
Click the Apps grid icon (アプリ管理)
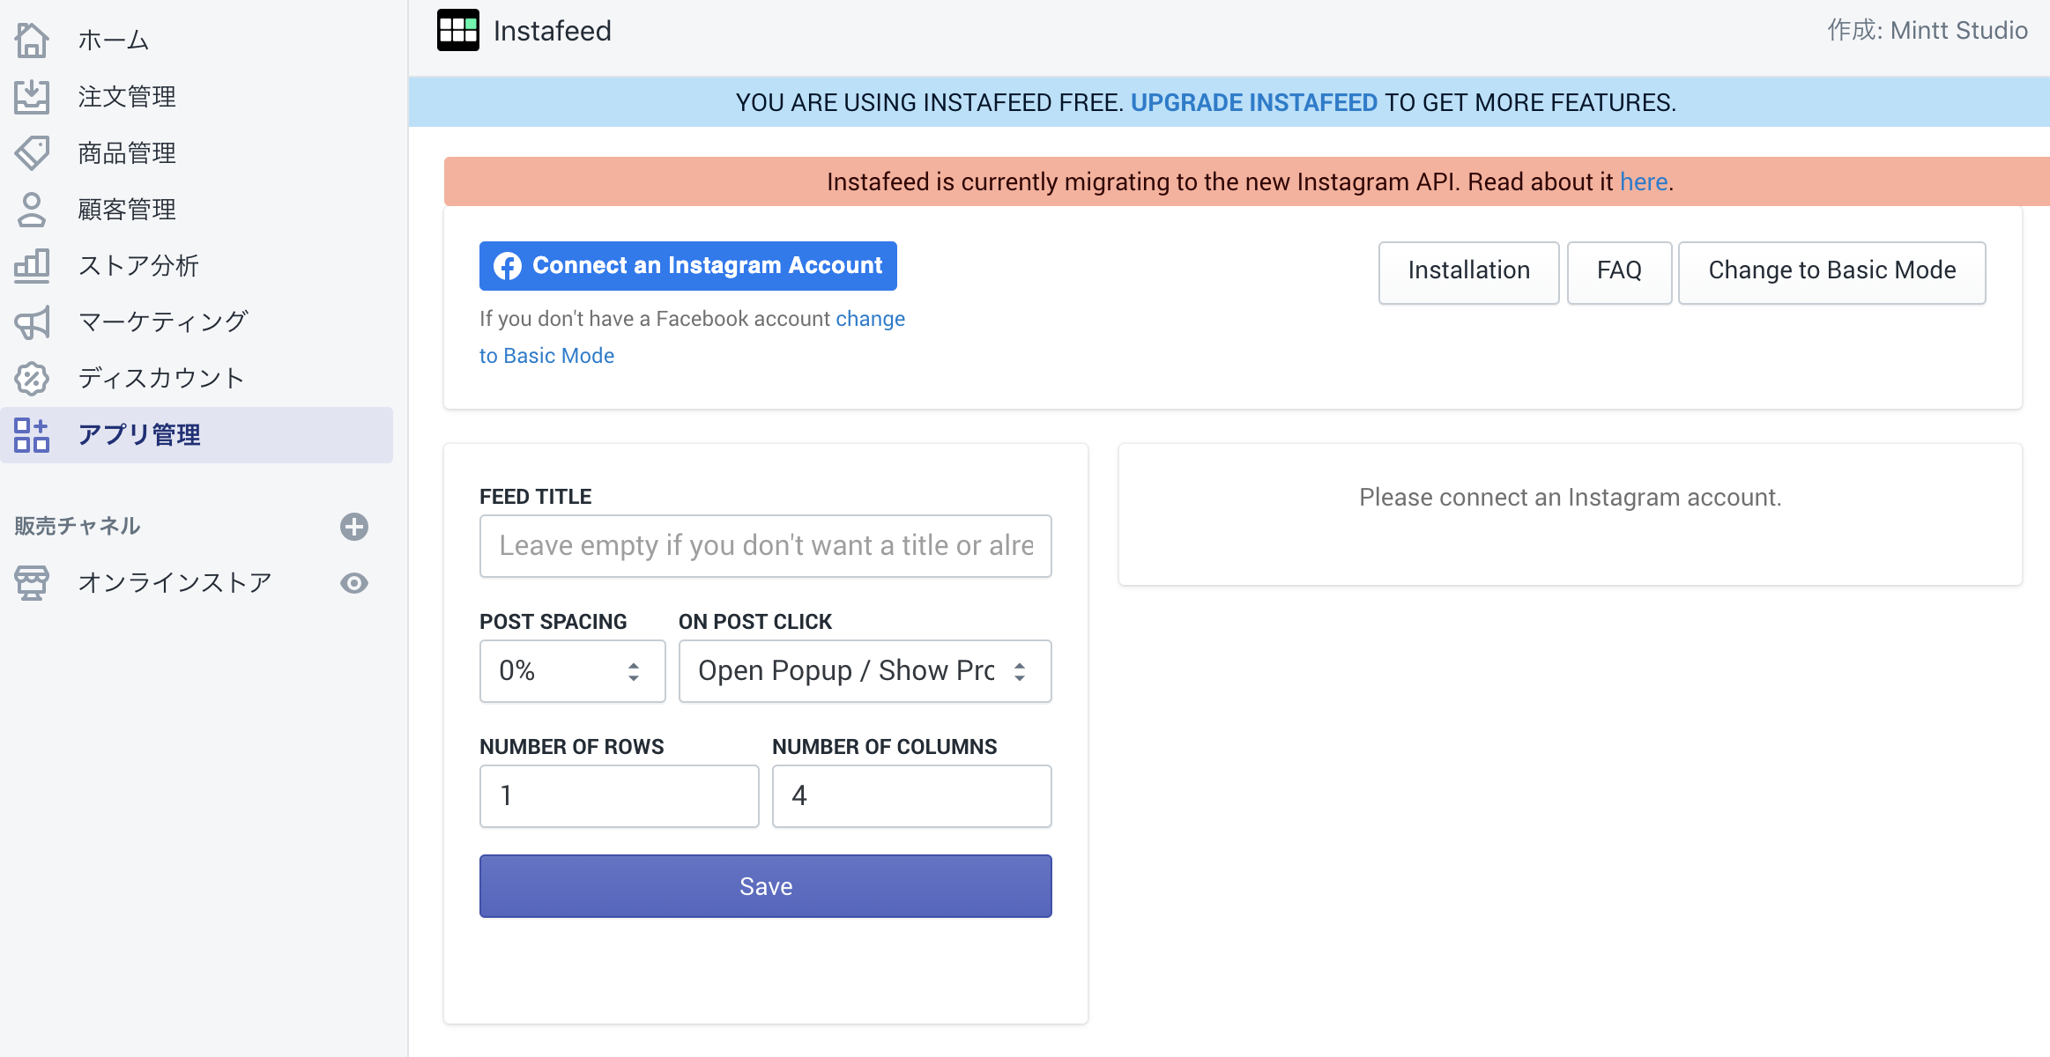pos(32,435)
